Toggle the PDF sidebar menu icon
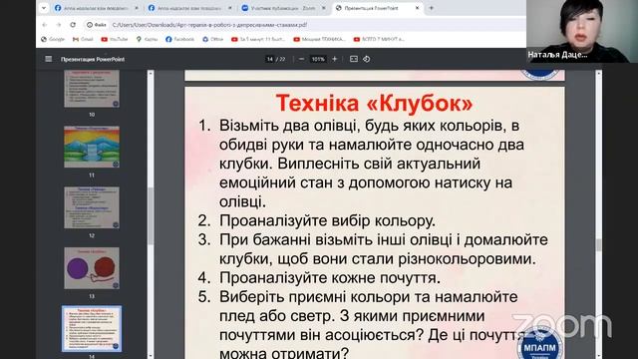The image size is (638, 359). pos(49,59)
